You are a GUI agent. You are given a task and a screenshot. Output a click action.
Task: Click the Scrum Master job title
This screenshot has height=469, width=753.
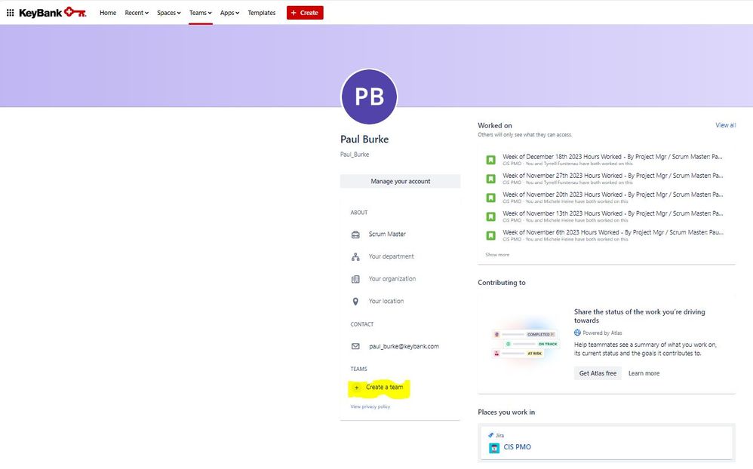[x=387, y=234]
